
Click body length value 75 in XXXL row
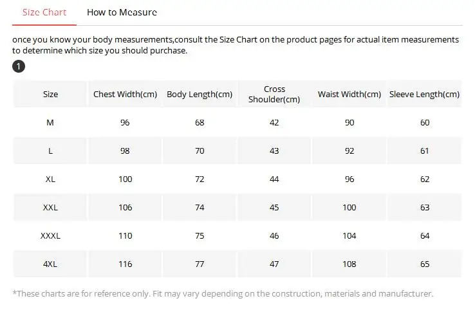click(200, 235)
